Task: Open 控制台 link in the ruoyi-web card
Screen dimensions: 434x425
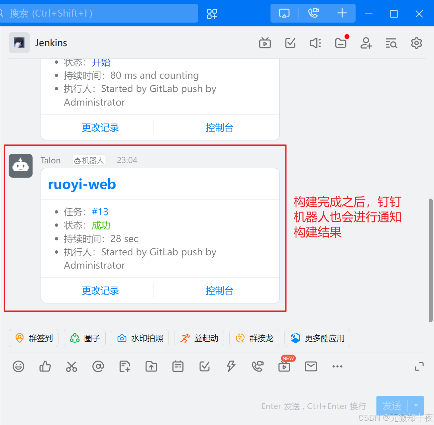Action: pyautogui.click(x=219, y=291)
